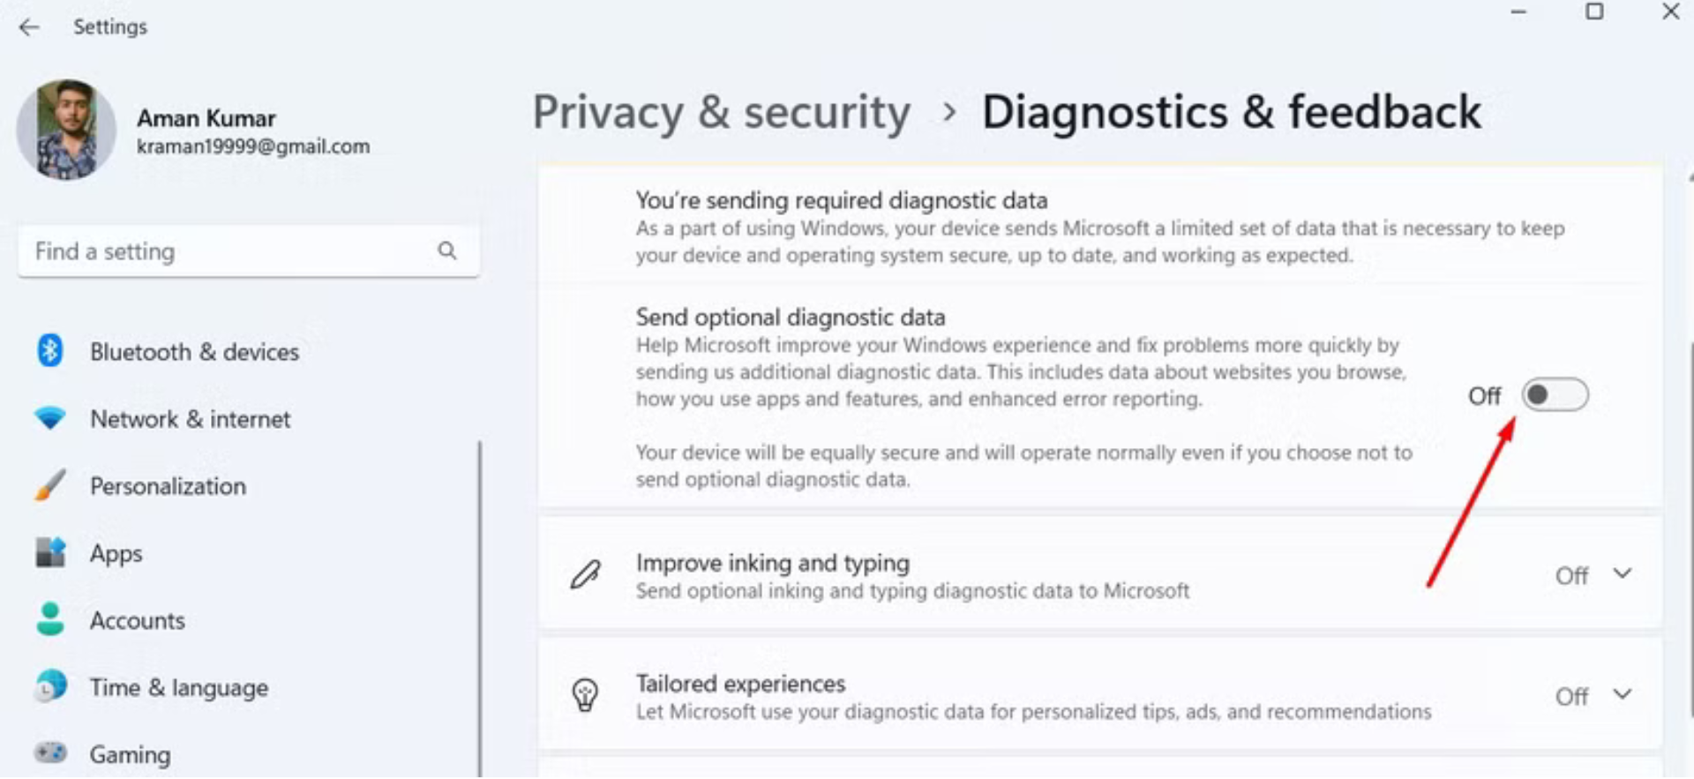Open Bluetooth & devices settings
Image resolution: width=1694 pixels, height=779 pixels.
[194, 352]
